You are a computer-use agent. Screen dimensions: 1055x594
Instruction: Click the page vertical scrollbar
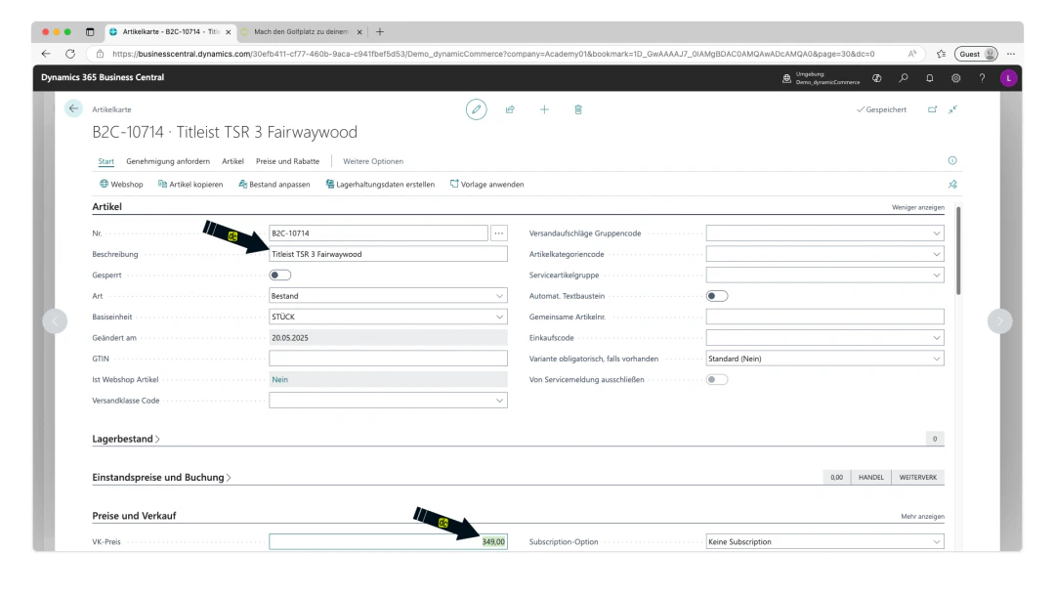click(958, 251)
